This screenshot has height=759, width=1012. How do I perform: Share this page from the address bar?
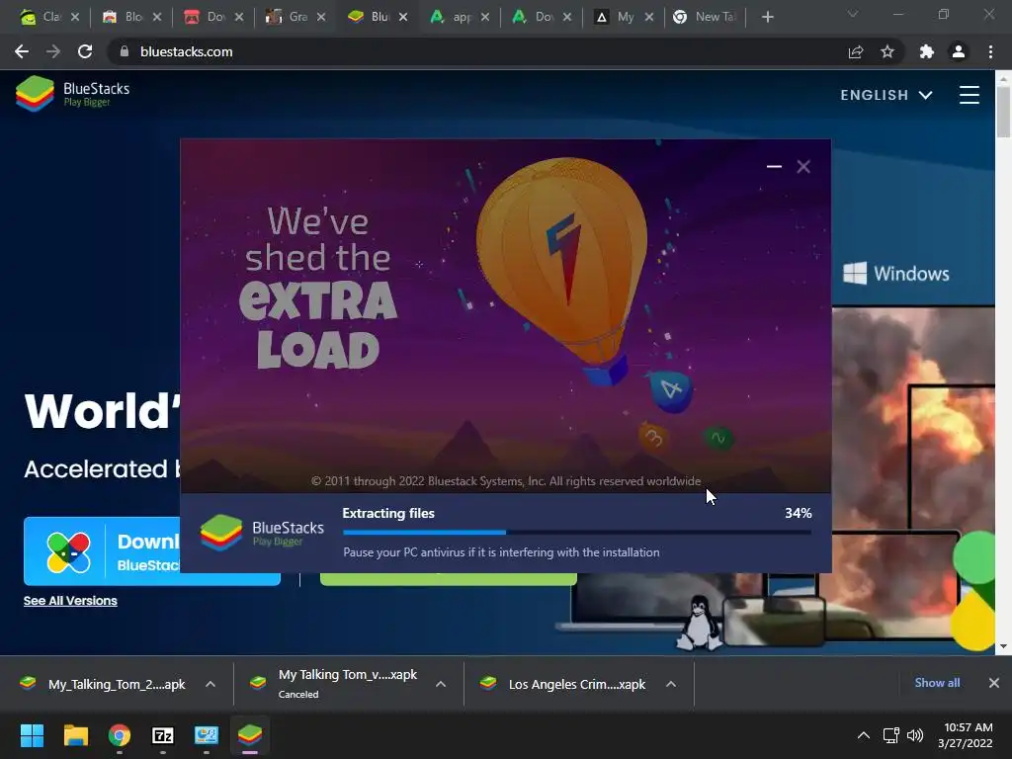coord(856,51)
